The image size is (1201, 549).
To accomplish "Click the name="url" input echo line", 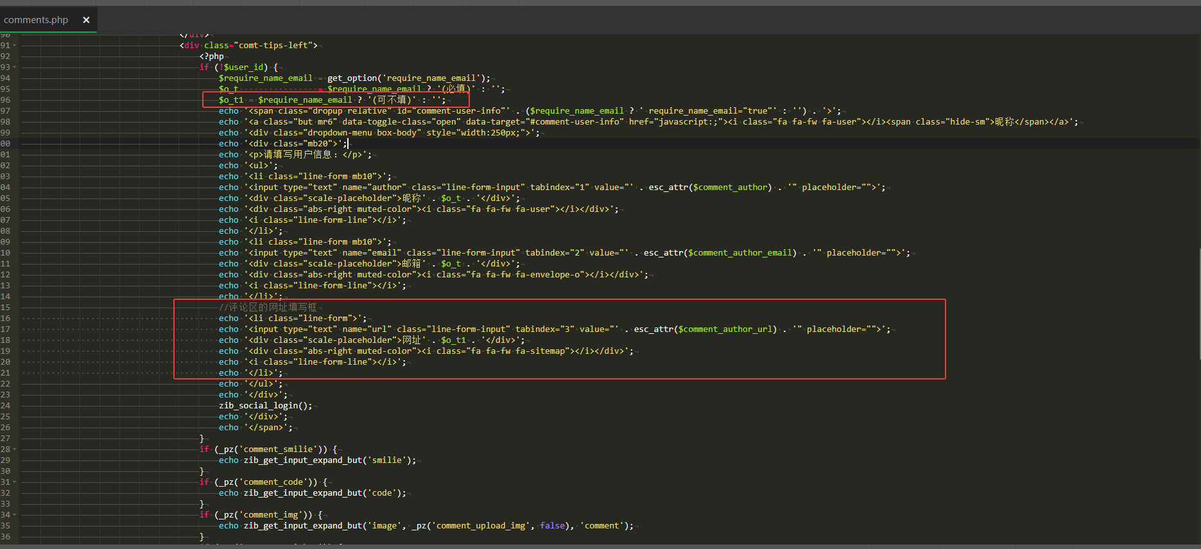I will (x=555, y=329).
